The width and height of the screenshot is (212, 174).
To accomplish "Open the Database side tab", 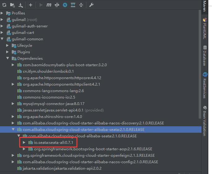I will point(205,55).
